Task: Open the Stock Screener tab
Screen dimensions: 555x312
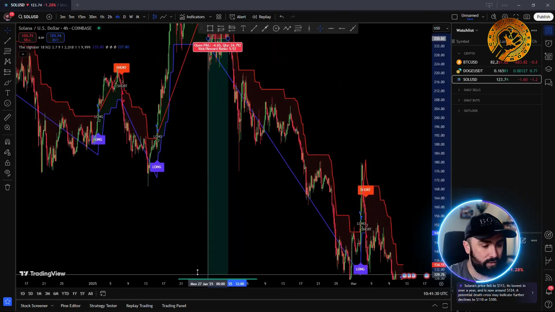Action: pyautogui.click(x=34, y=306)
